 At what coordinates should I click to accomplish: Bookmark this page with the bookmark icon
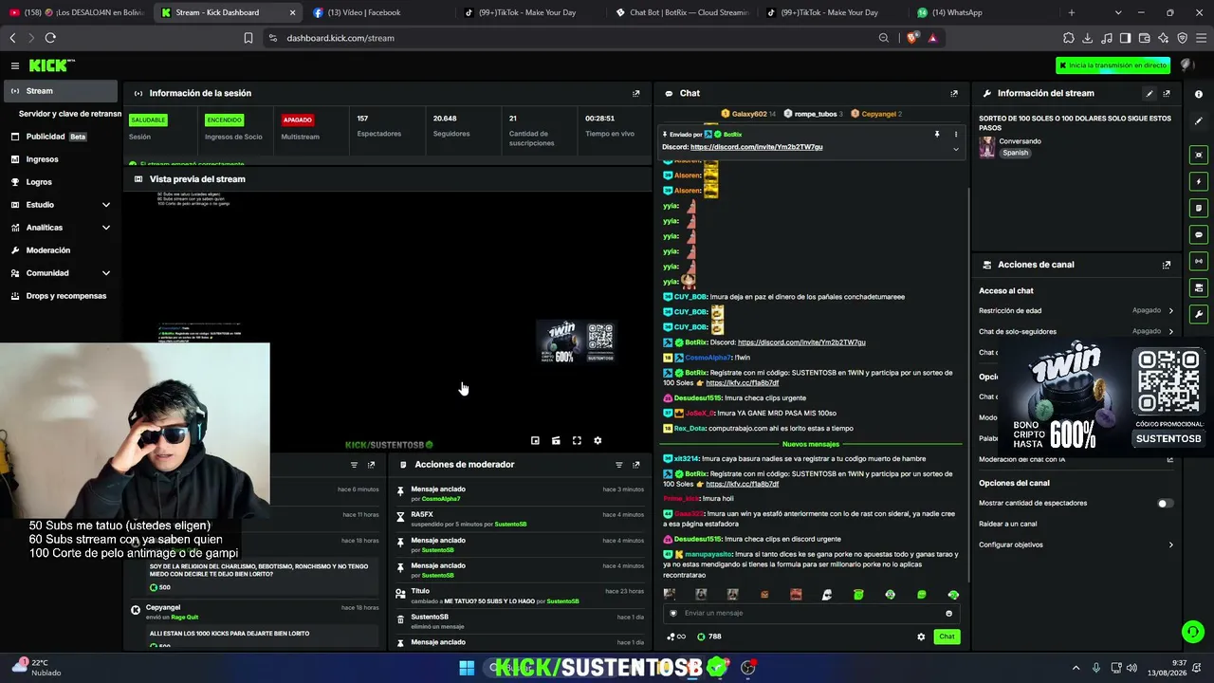point(248,38)
